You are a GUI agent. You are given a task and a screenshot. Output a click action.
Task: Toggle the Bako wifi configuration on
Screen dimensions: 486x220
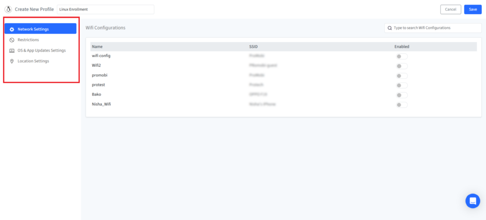tap(402, 95)
